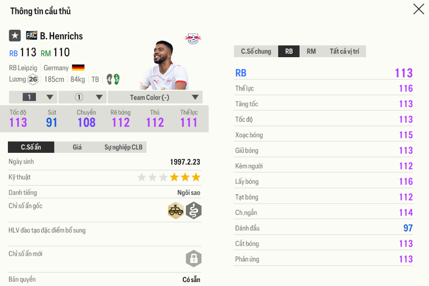
Task: Click the Germany flag icon
Action: coord(78,68)
